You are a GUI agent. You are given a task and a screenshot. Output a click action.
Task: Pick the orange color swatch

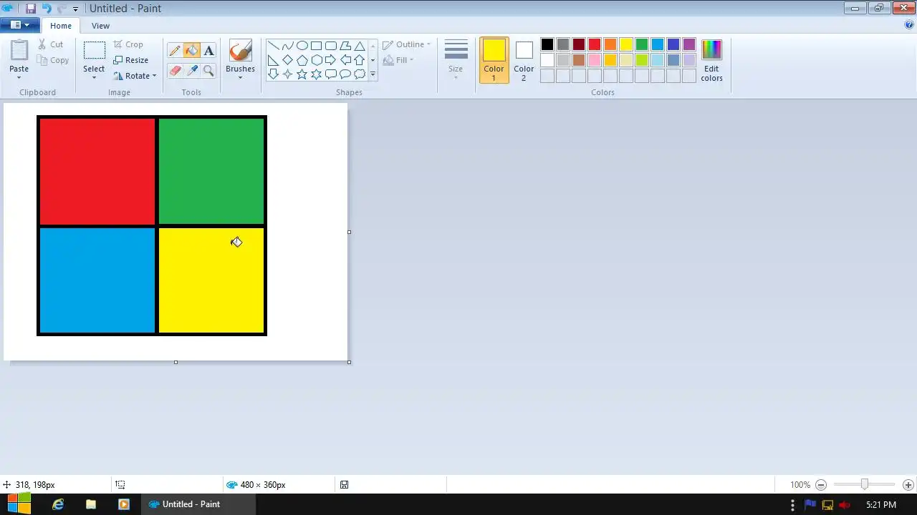pos(610,44)
